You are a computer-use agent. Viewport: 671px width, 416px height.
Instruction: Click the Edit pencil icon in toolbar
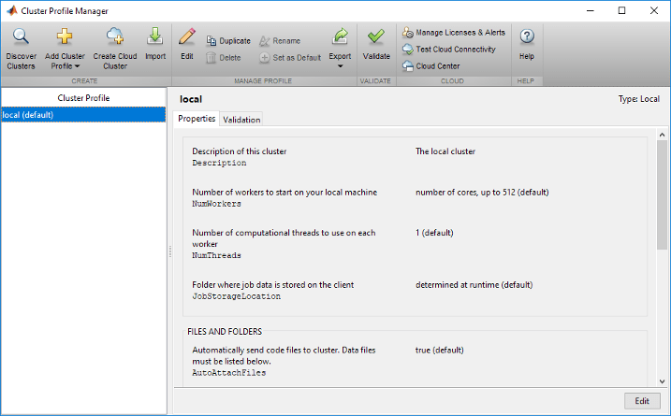tap(187, 36)
